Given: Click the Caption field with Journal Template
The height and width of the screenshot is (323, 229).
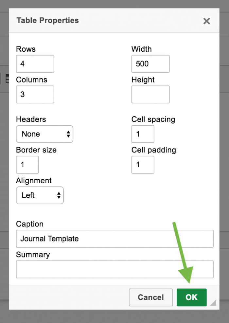Looking at the screenshot, I should pyautogui.click(x=115, y=239).
